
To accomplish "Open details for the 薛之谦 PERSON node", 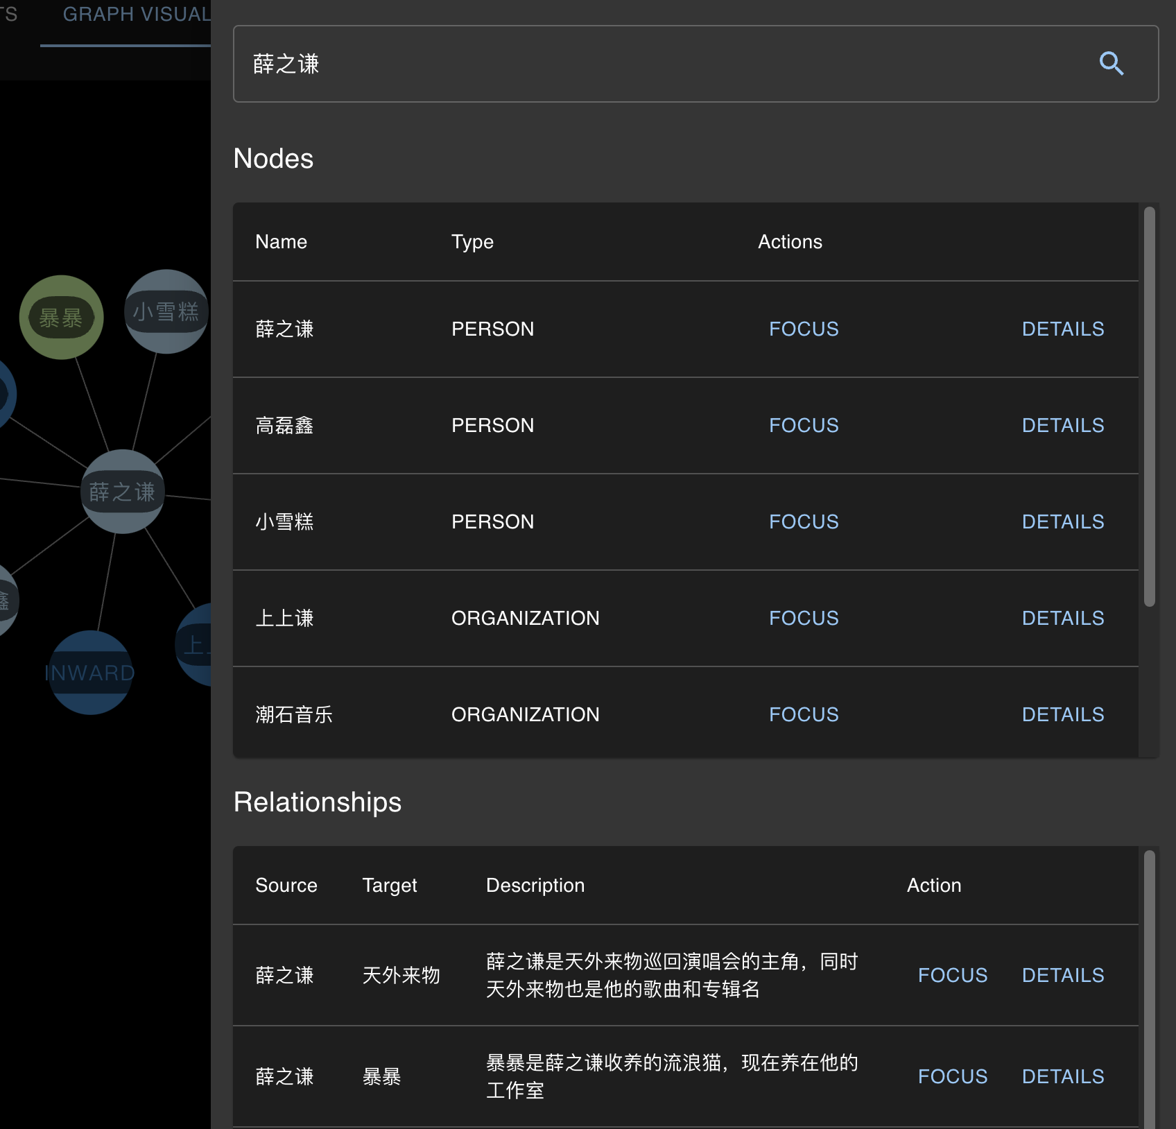I will 1062,329.
